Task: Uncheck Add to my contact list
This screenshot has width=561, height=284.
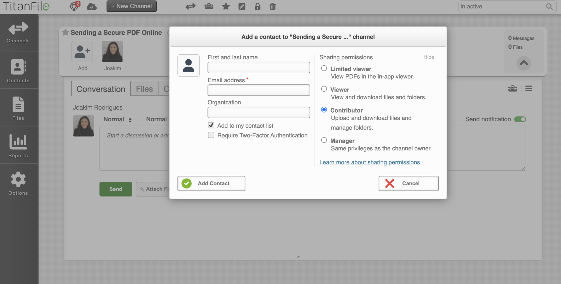Action: tap(211, 125)
